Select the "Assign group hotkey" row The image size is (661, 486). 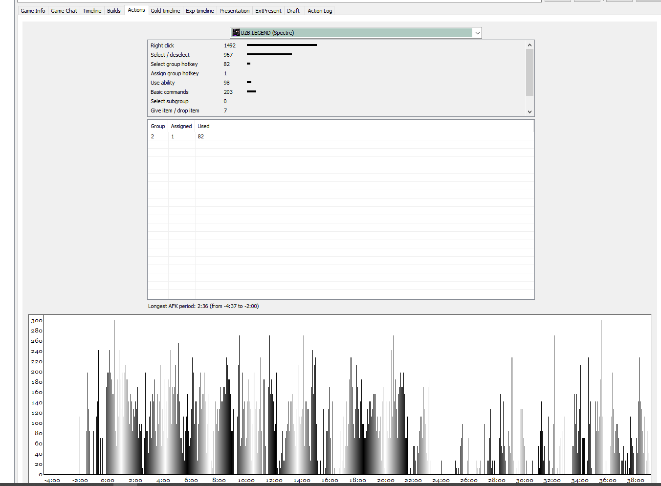(x=337, y=73)
